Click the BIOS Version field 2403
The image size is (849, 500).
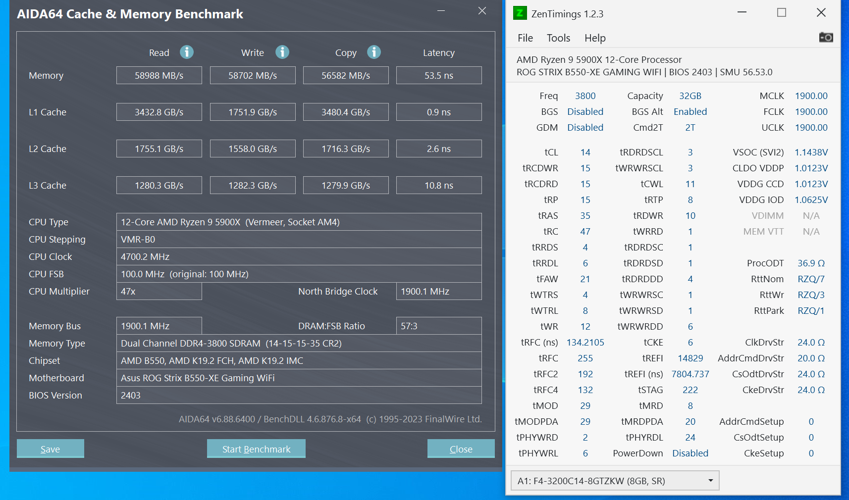coord(299,395)
